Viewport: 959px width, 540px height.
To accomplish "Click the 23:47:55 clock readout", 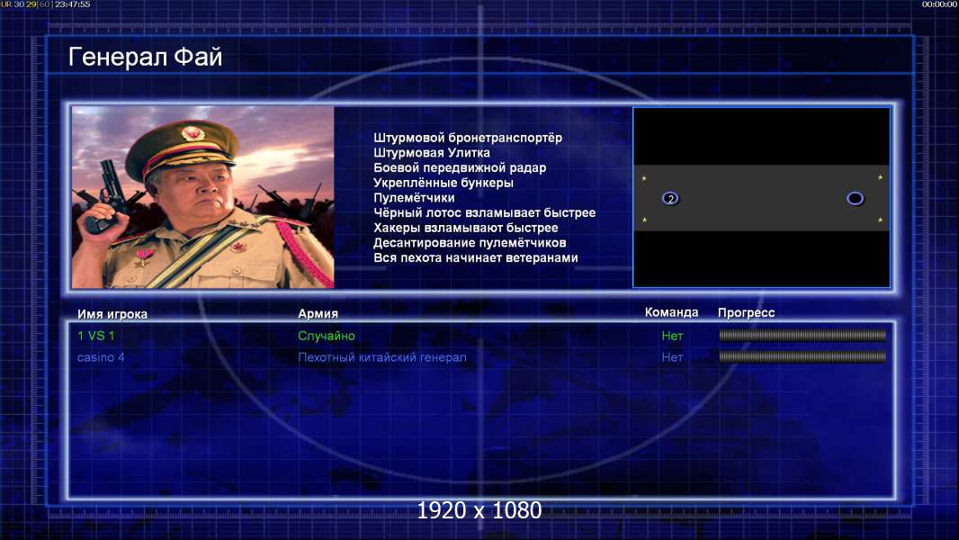I will [x=72, y=4].
